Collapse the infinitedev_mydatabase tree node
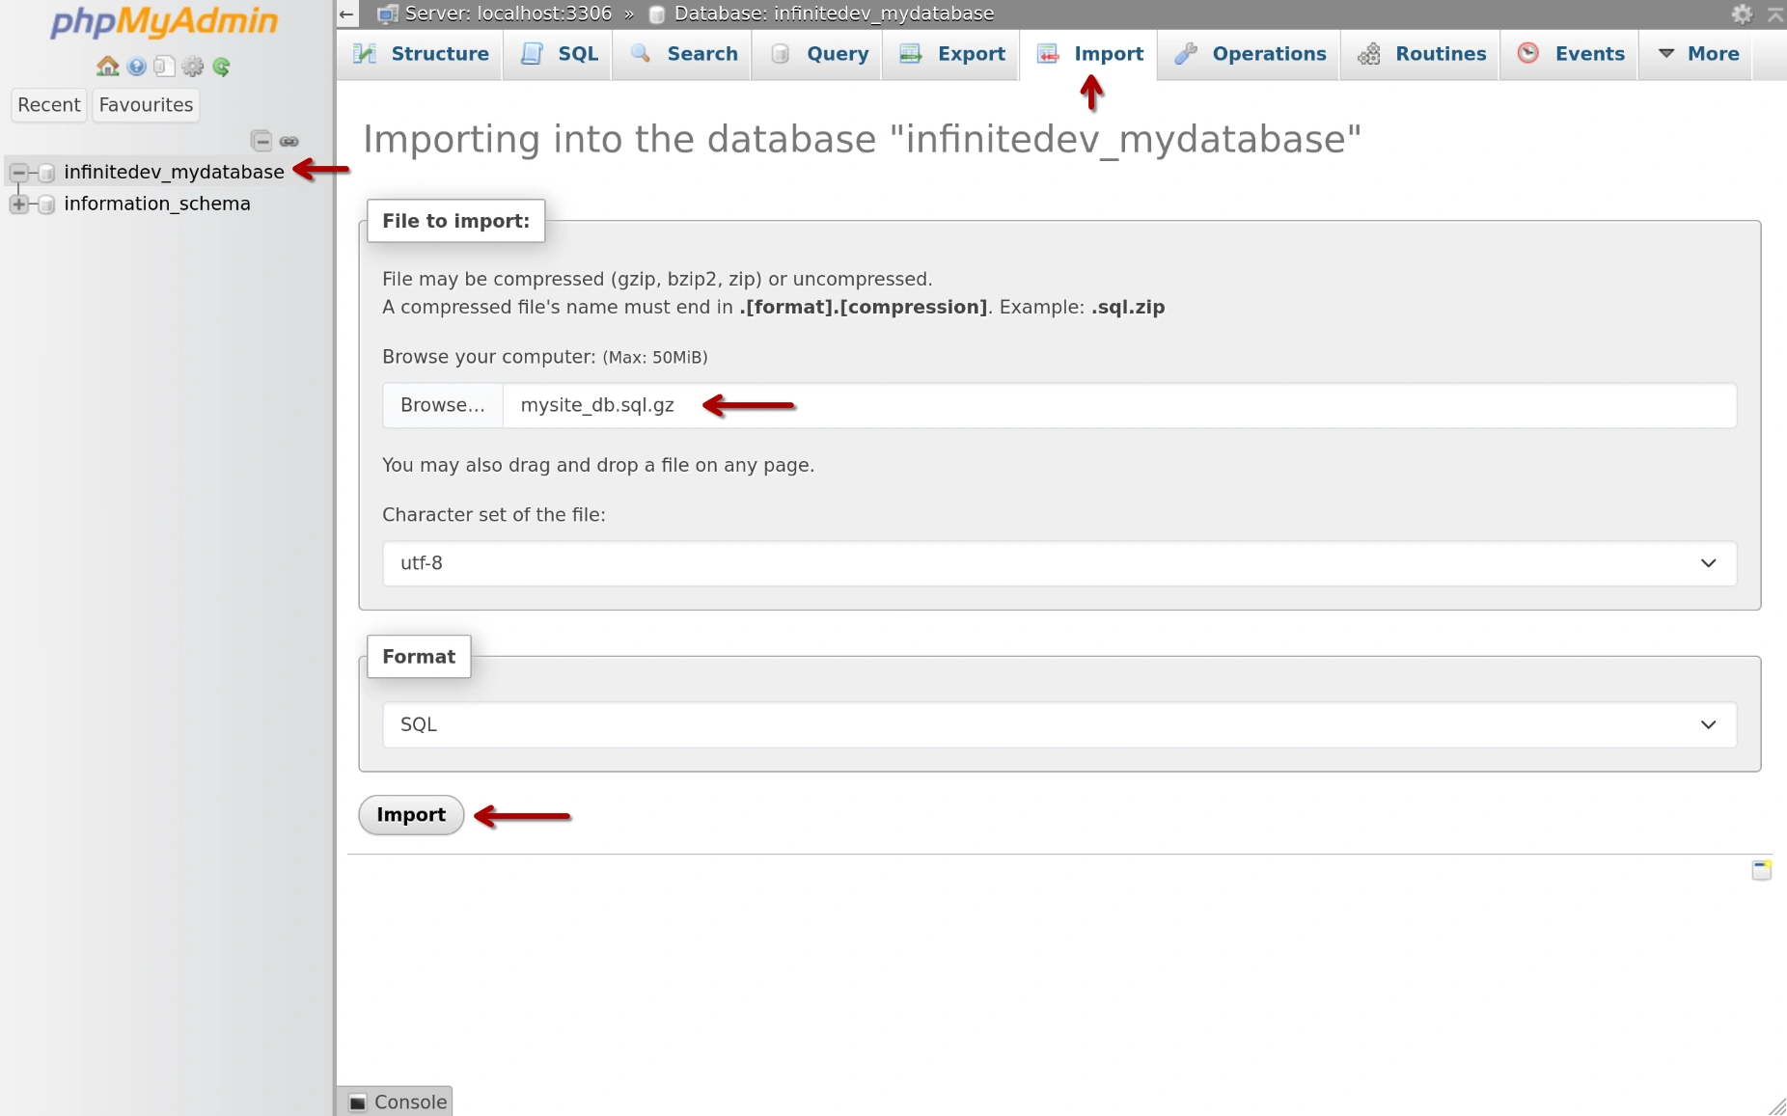The image size is (1787, 1116). tap(17, 173)
